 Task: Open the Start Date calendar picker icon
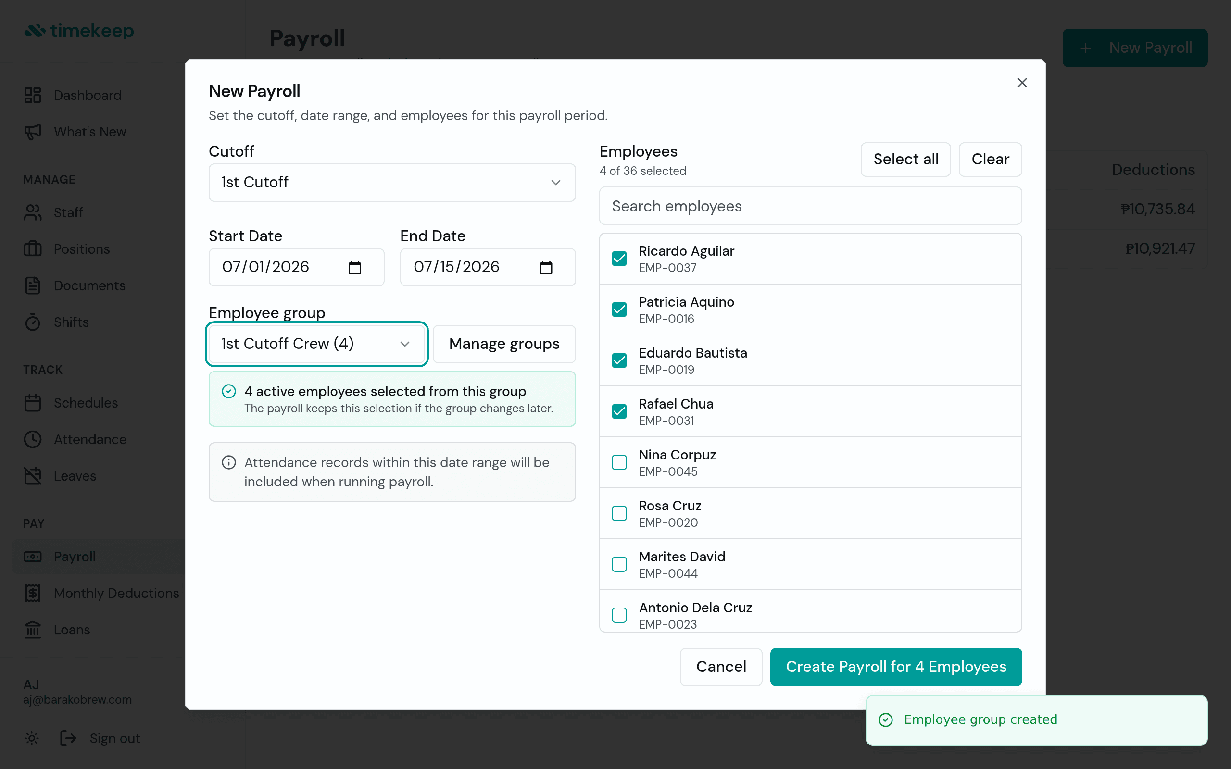pyautogui.click(x=354, y=268)
